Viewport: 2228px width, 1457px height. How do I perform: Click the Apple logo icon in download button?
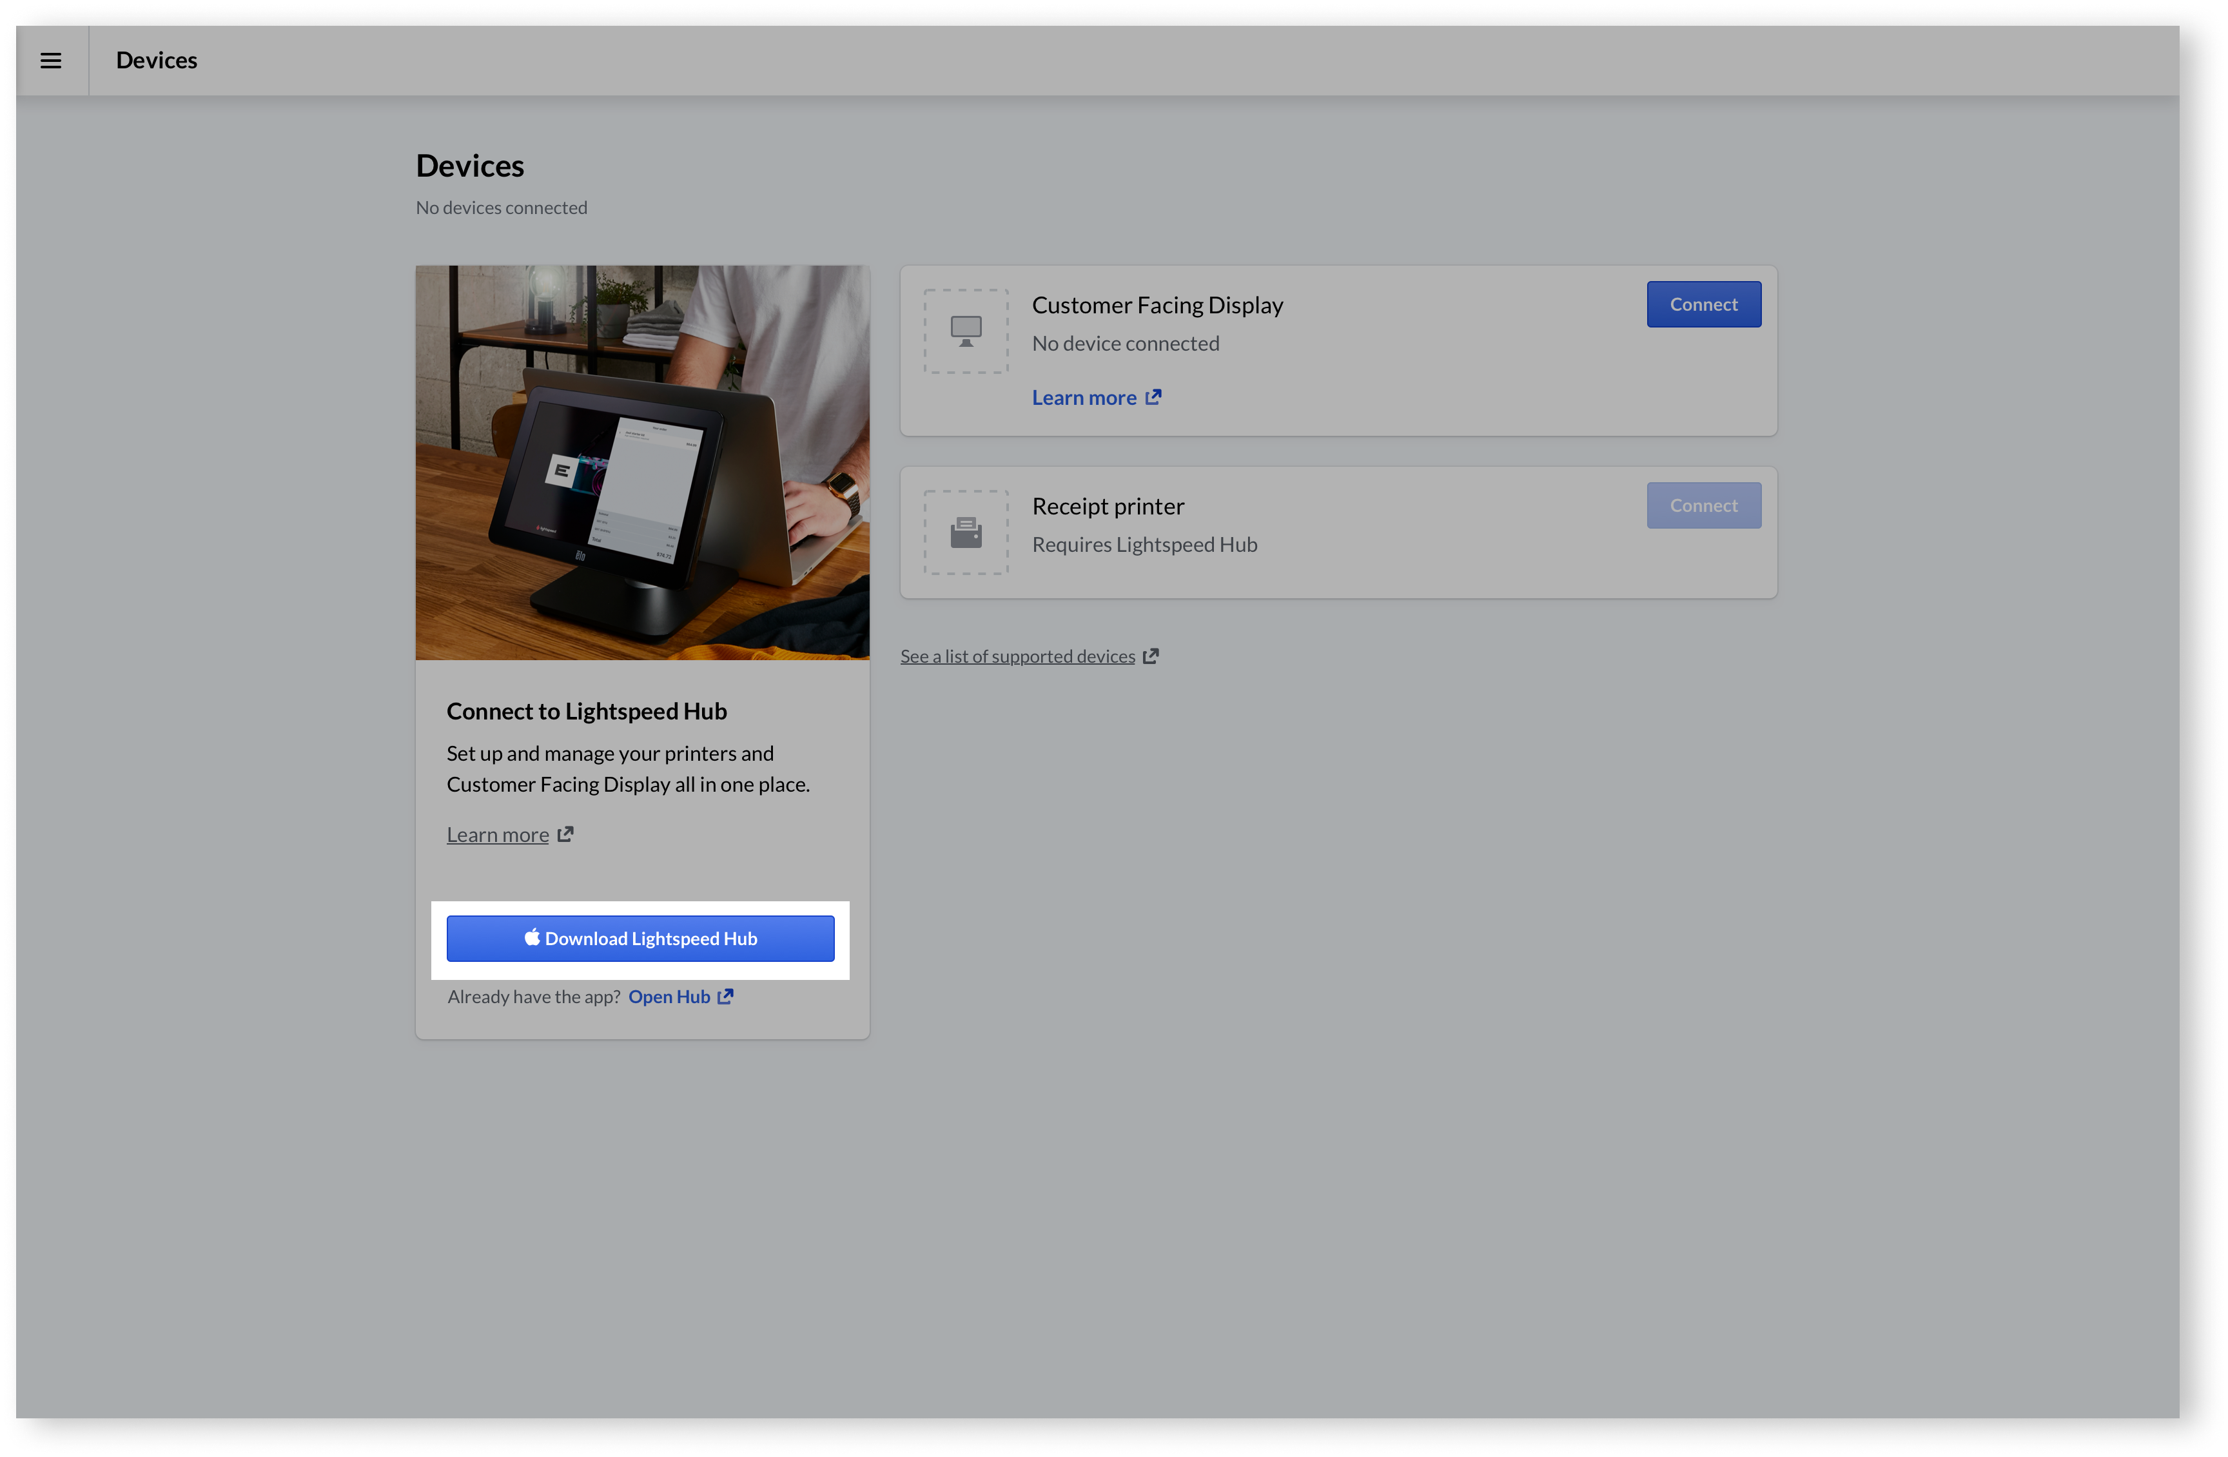pyautogui.click(x=532, y=937)
